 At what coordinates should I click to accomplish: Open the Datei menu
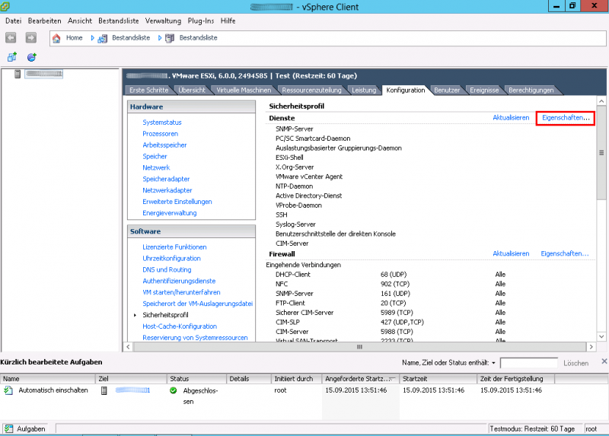coord(13,21)
